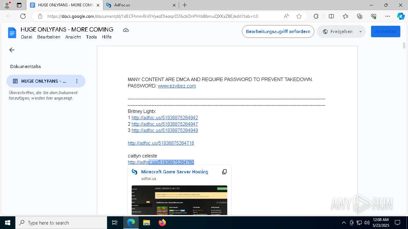
Task: Click the browser refresh icon
Action: tap(23, 16)
